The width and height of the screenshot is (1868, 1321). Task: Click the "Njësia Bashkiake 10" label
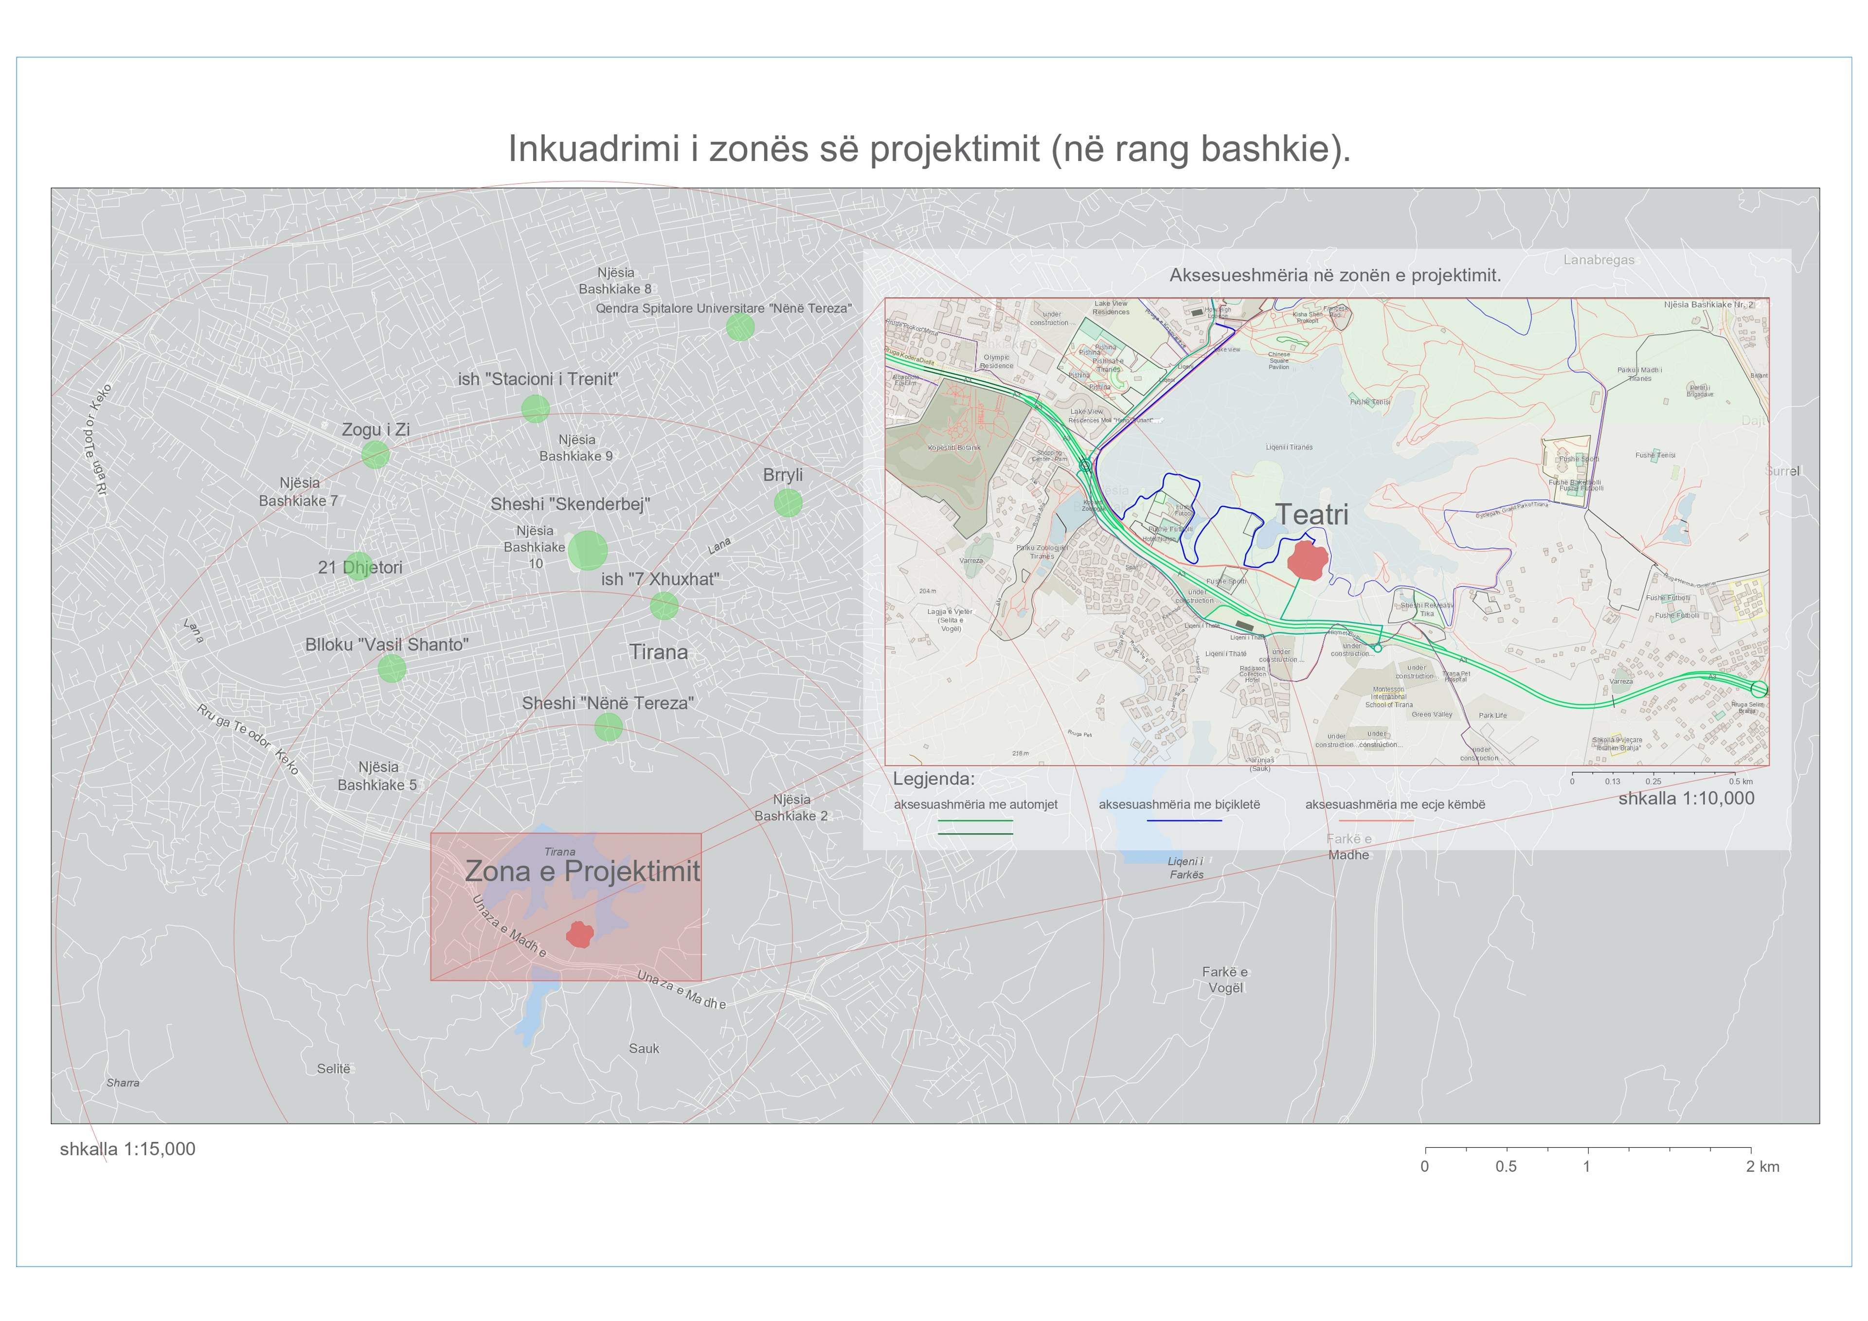coord(535,547)
